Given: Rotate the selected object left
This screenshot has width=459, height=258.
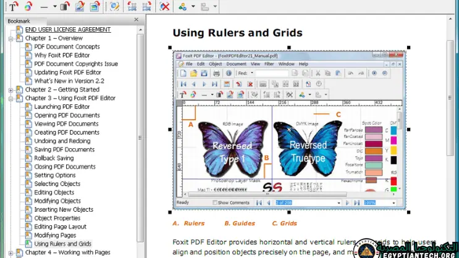Looking at the screenshot, I should pos(132,6).
